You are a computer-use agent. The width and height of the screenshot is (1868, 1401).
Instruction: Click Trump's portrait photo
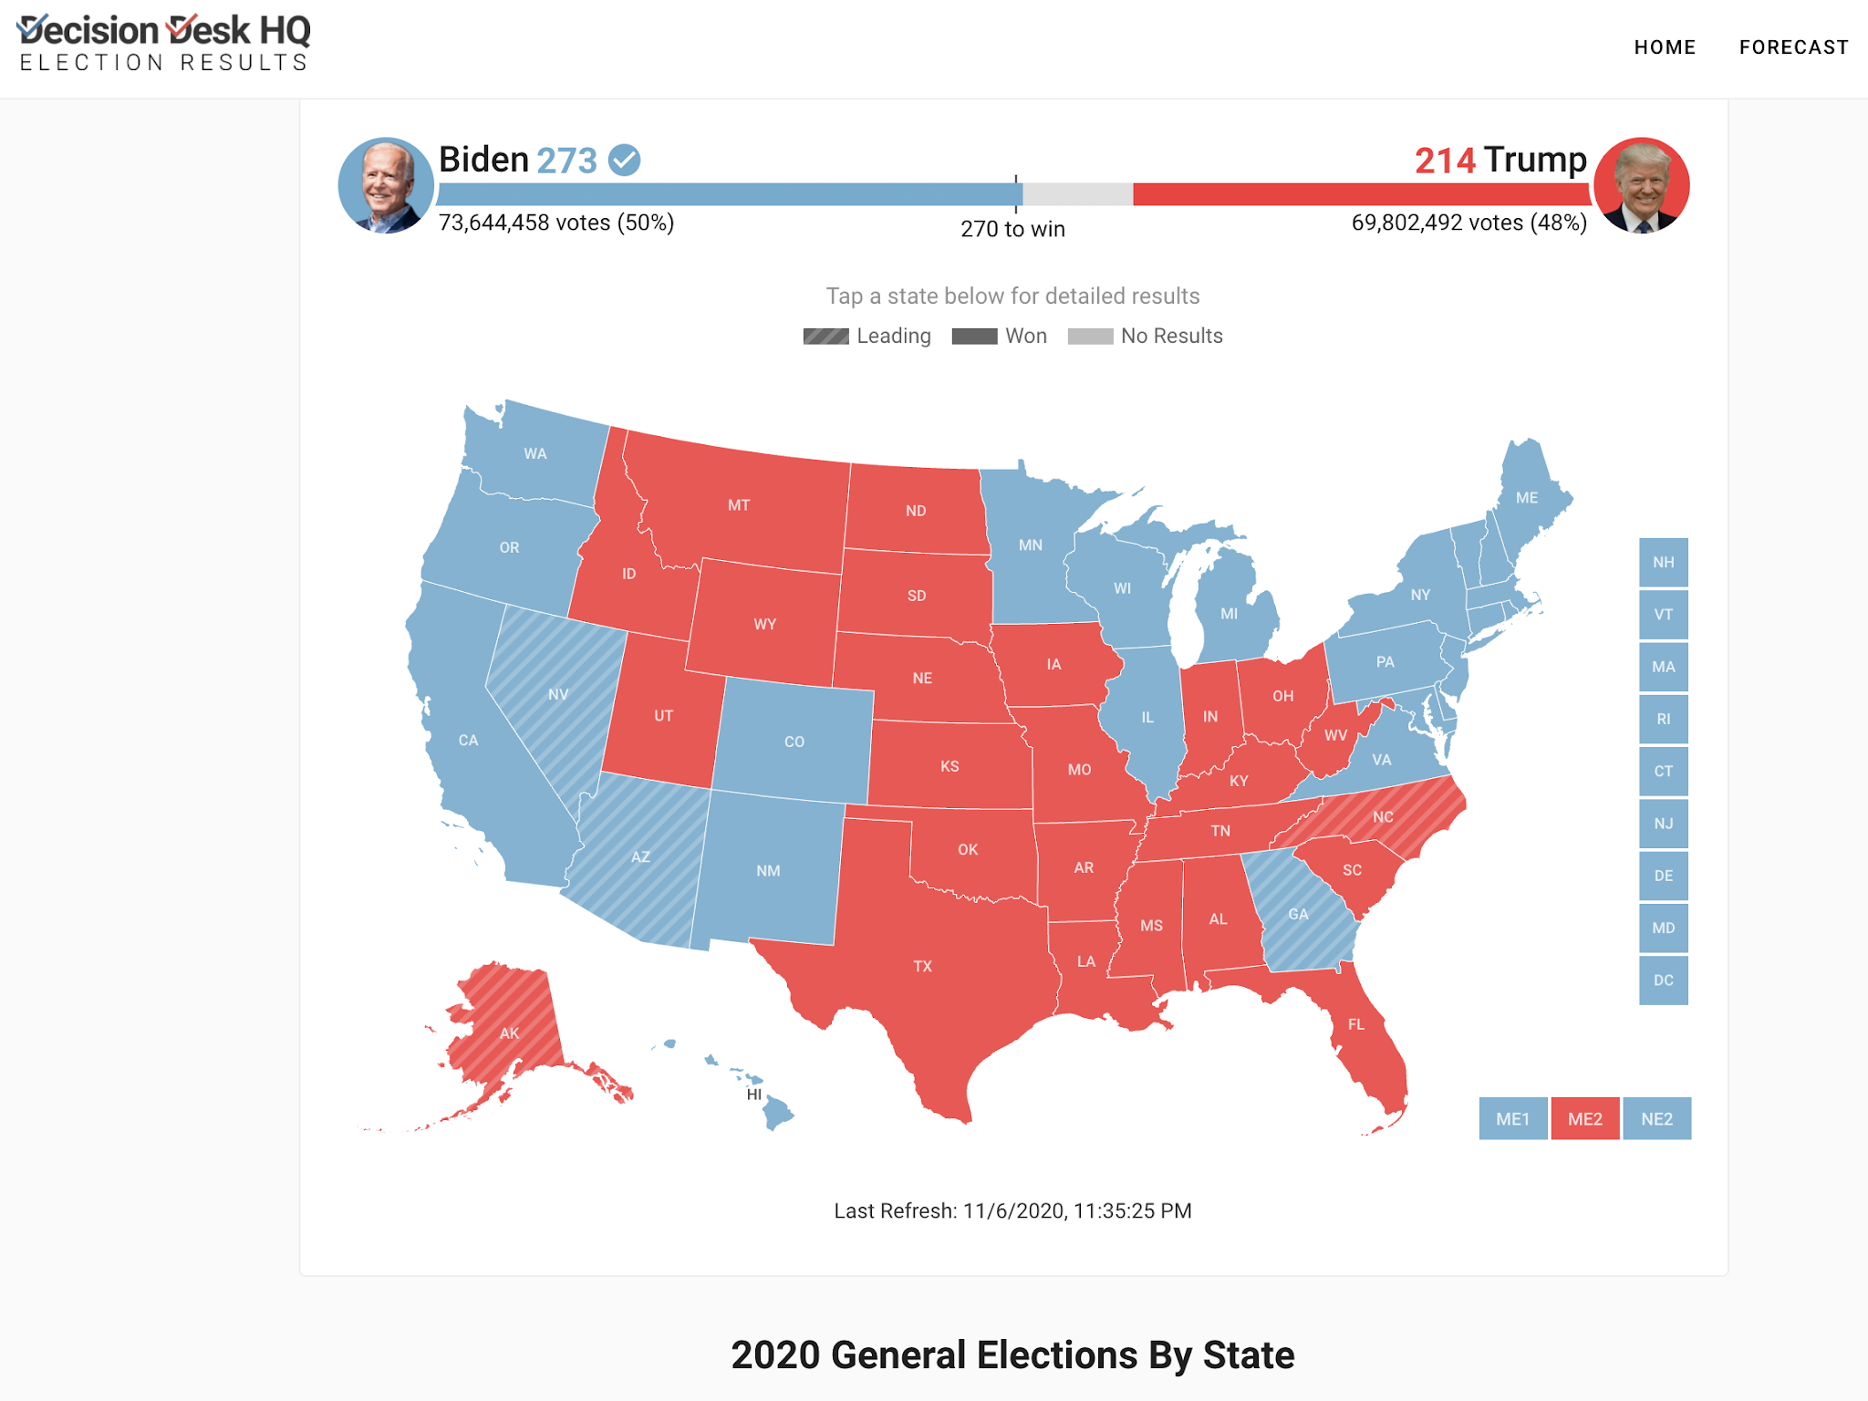tap(1642, 185)
